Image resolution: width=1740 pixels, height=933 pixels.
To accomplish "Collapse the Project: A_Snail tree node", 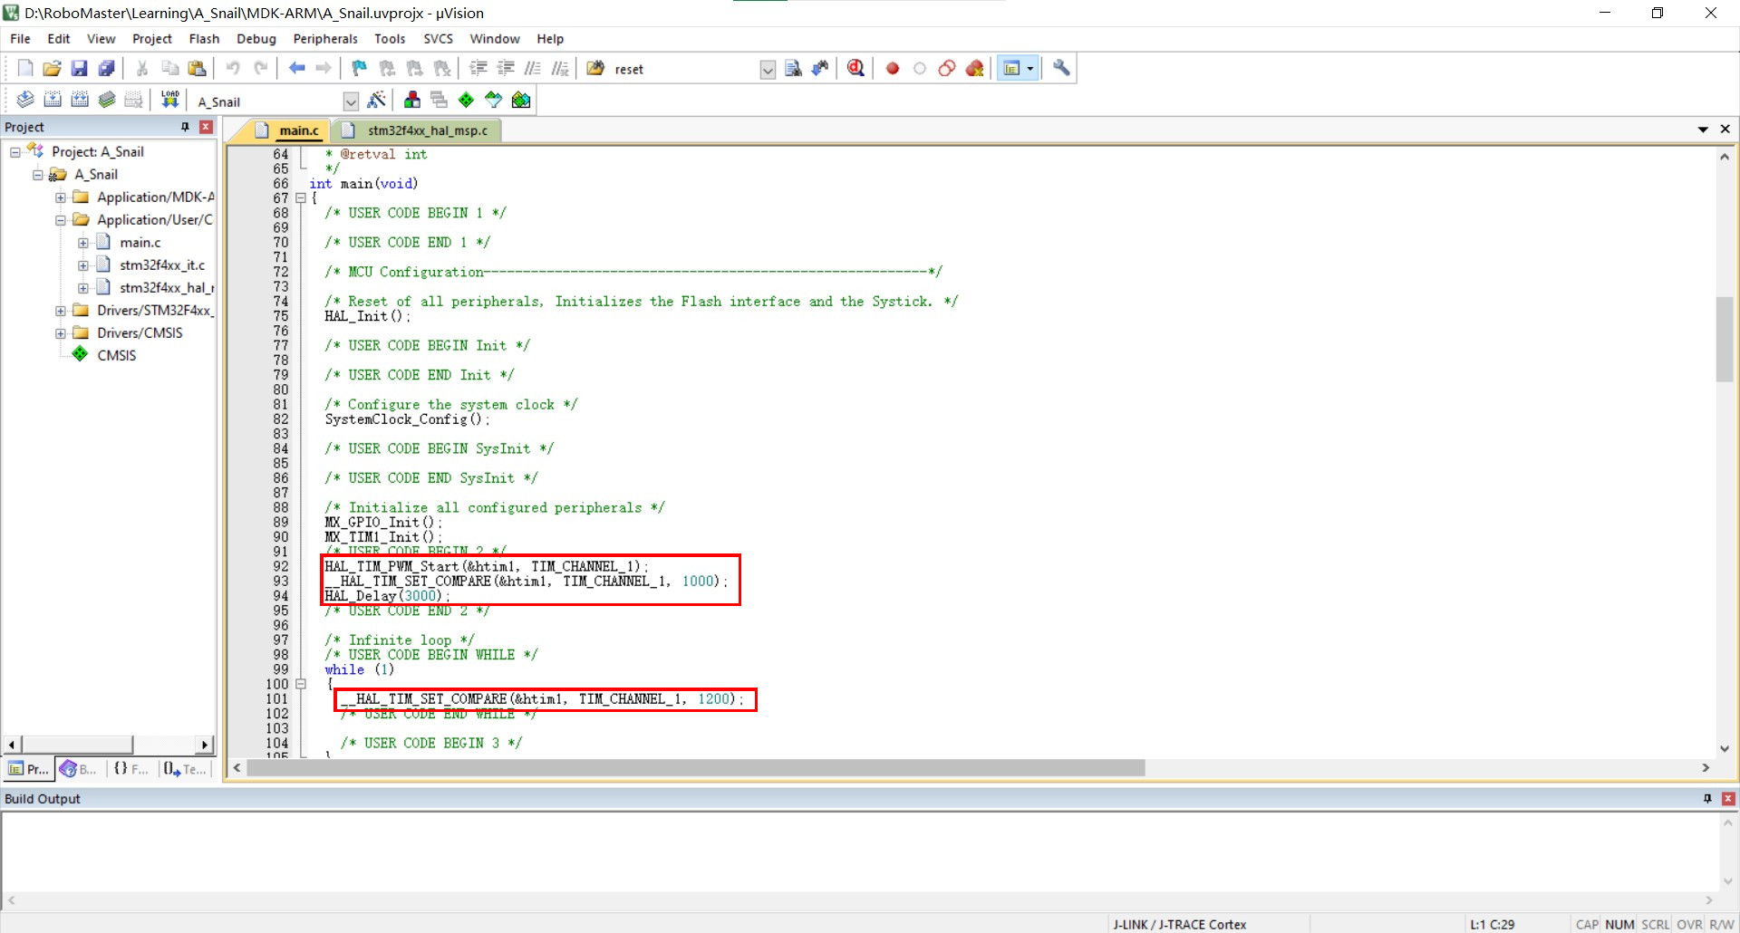I will click(15, 152).
